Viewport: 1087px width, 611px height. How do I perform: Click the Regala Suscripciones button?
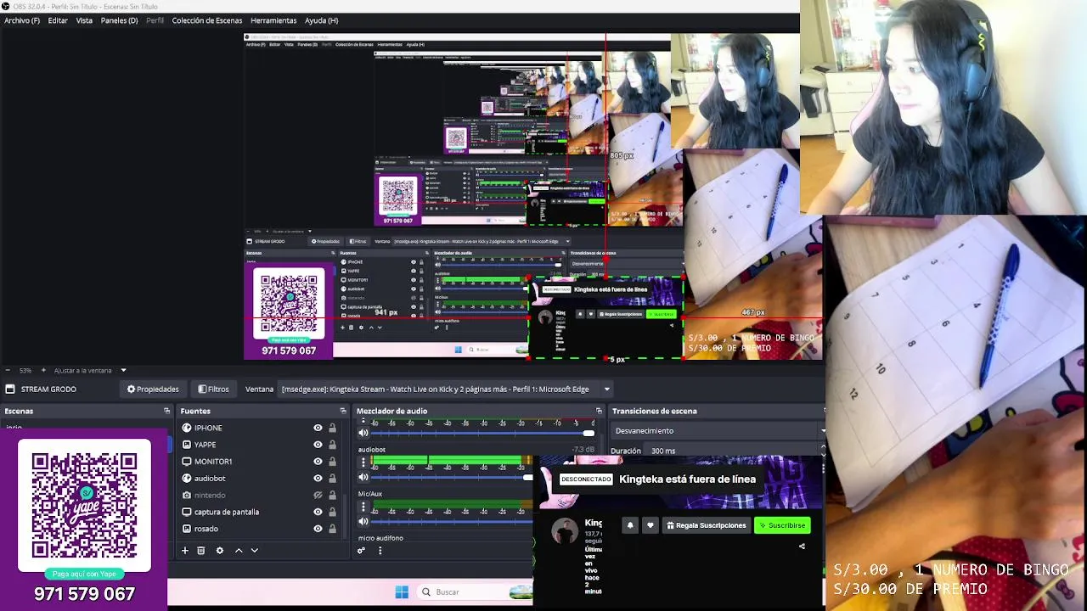coord(707,525)
